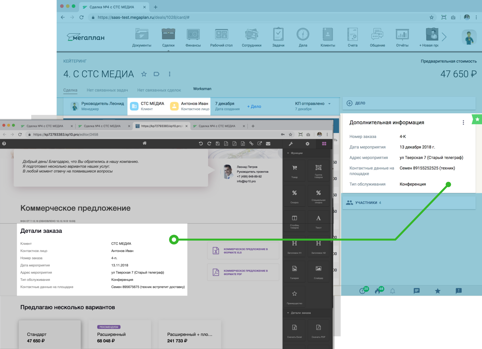This screenshot has width=482, height=349.
Task: Select the Расширенный 68 048 ₽ variant card
Action: [120, 334]
